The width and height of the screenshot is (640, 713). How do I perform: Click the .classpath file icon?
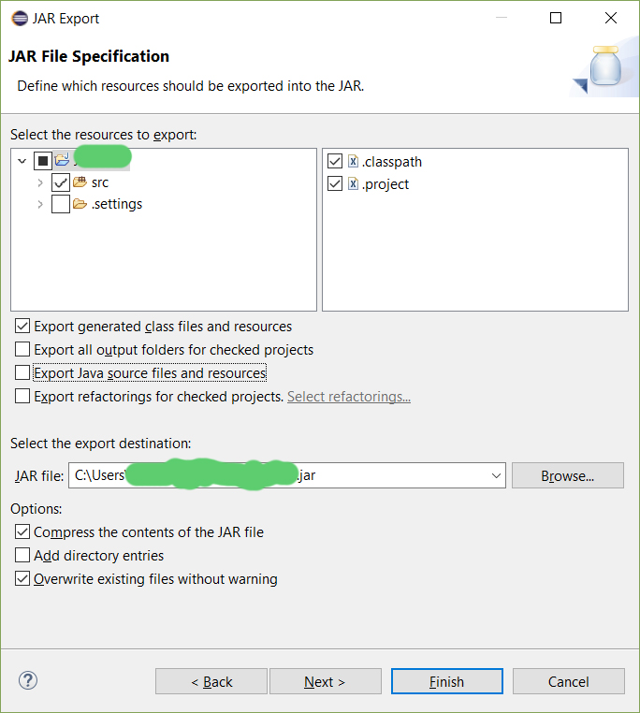click(353, 162)
